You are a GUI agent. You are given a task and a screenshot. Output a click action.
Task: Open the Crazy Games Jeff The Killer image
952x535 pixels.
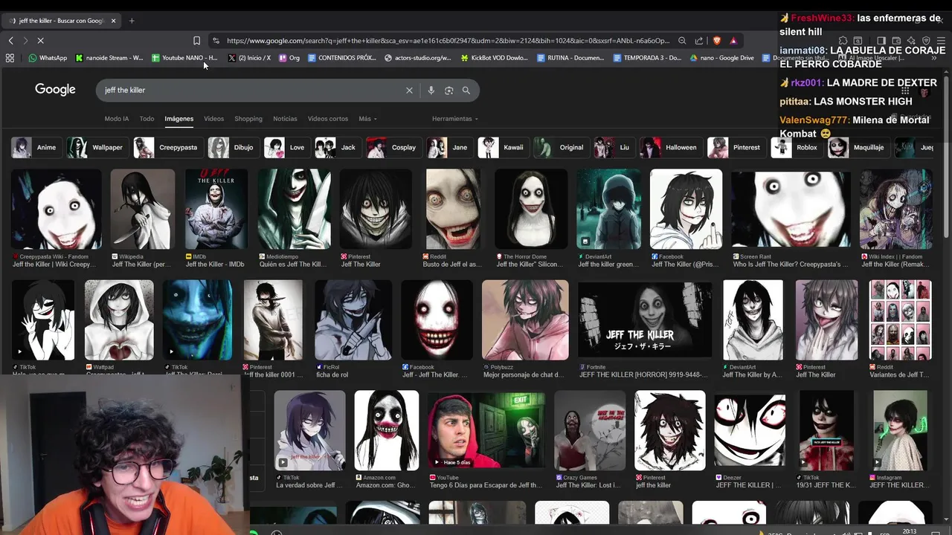(590, 430)
